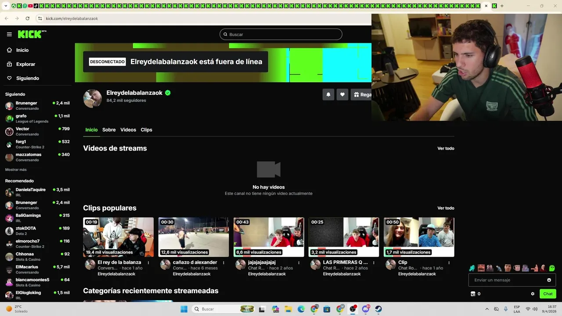Viewport: 562px width, 316px height.
Task: Open options menu for 'LAS PRIMERAS Q...' clip
Action: (x=374, y=263)
